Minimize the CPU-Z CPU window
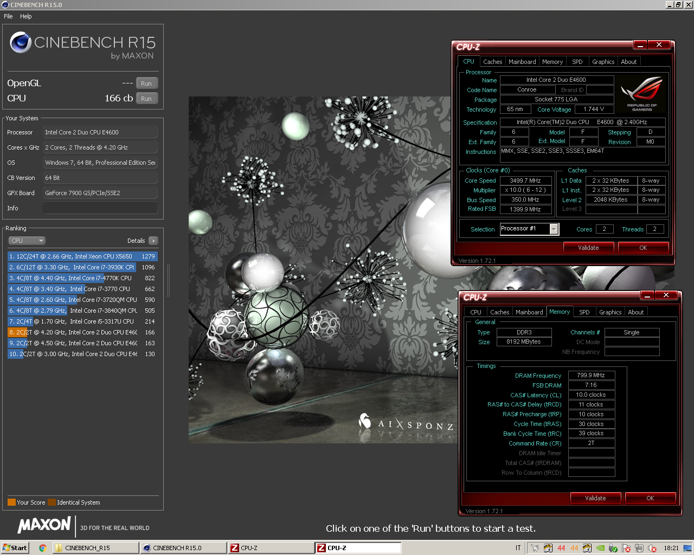 tap(640, 44)
